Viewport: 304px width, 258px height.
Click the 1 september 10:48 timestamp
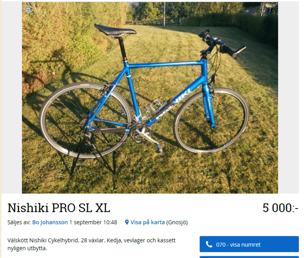(93, 222)
